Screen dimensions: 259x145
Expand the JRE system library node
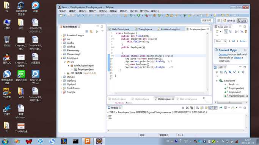(65, 73)
